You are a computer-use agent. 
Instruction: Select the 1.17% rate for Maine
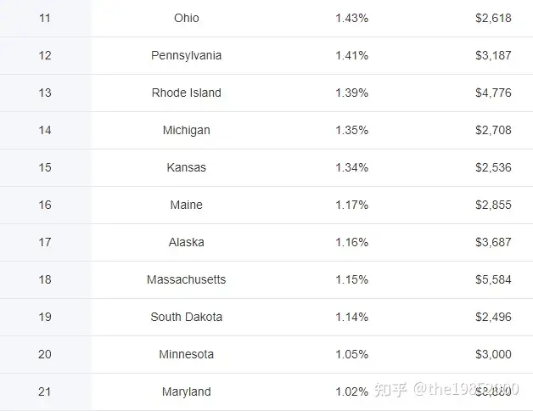click(x=351, y=205)
